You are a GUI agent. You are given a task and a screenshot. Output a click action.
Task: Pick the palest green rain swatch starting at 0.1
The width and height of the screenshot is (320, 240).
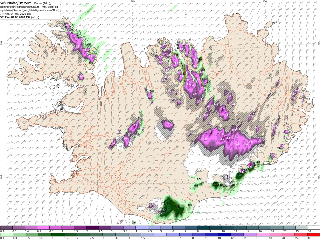tap(6, 235)
